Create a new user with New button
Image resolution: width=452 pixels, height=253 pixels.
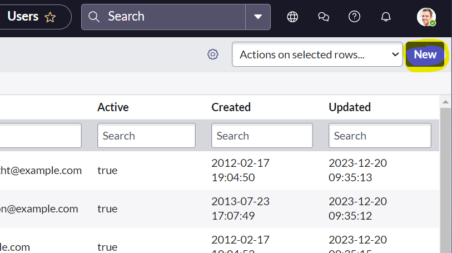pyautogui.click(x=425, y=54)
